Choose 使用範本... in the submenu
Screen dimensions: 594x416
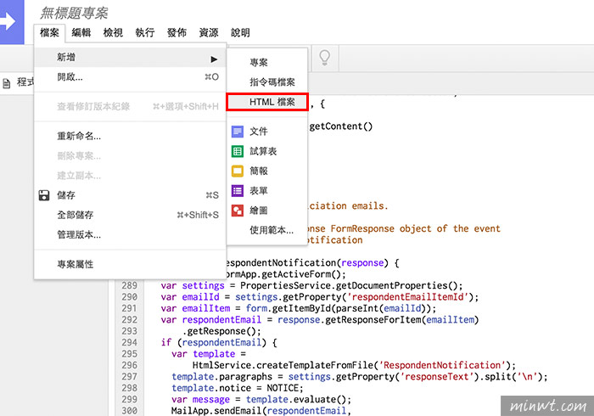coord(267,230)
